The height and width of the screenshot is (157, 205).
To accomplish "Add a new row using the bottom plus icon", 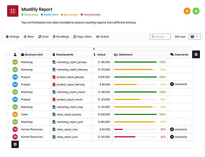I will pyautogui.click(x=15, y=144).
